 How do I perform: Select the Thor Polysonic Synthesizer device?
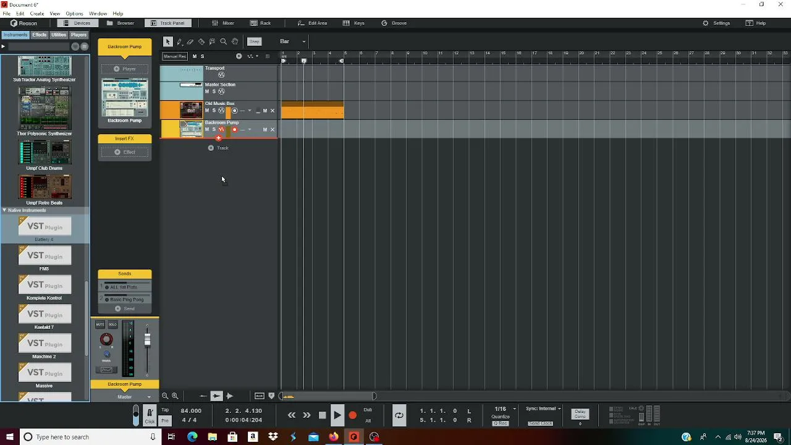(44, 111)
